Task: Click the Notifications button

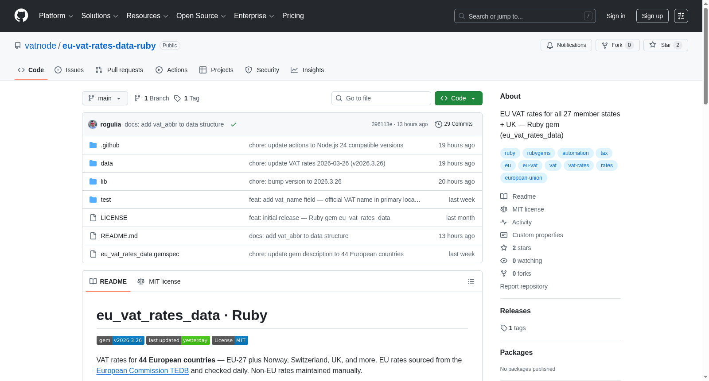Action: click(566, 45)
